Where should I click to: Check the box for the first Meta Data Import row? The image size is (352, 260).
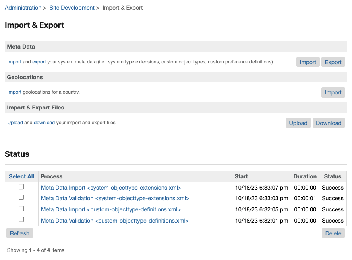pyautogui.click(x=21, y=186)
